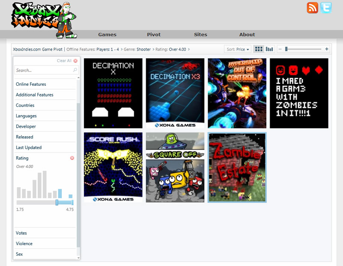This screenshot has width=343, height=266.
Task: Open the Games menu
Action: coord(107,35)
